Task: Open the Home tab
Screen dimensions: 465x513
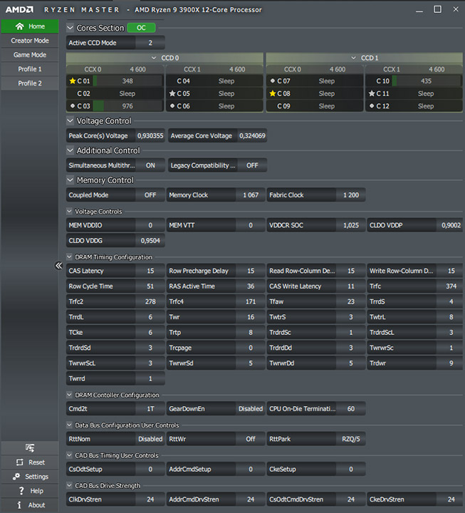Action: coord(30,26)
